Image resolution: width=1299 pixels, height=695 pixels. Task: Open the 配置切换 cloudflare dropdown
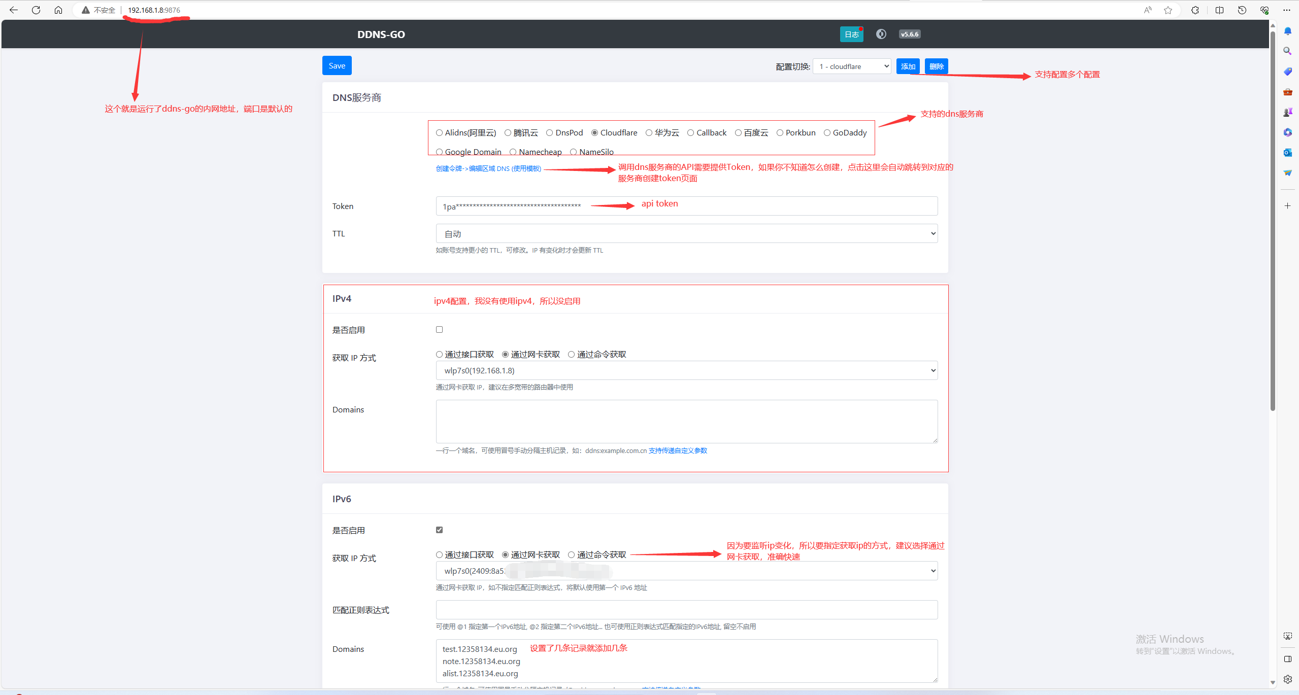click(852, 66)
